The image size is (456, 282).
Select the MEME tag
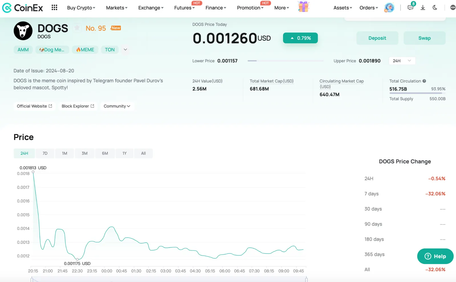85,50
